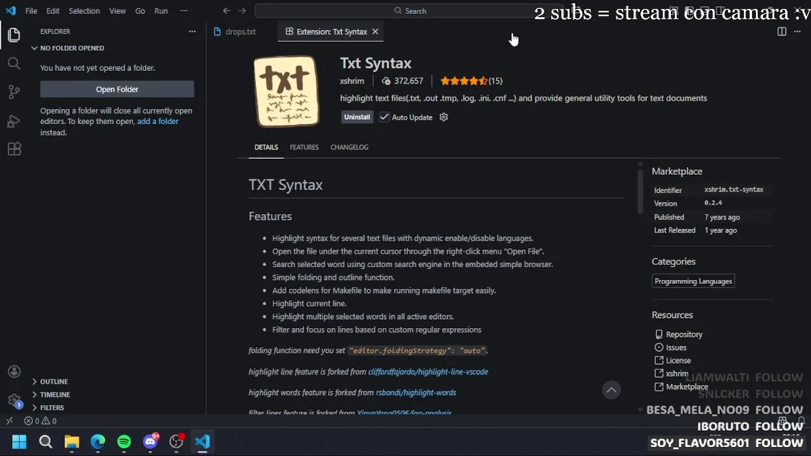This screenshot has height=456, width=811.
Task: Open the xshrim link under Resources
Action: [677, 374]
